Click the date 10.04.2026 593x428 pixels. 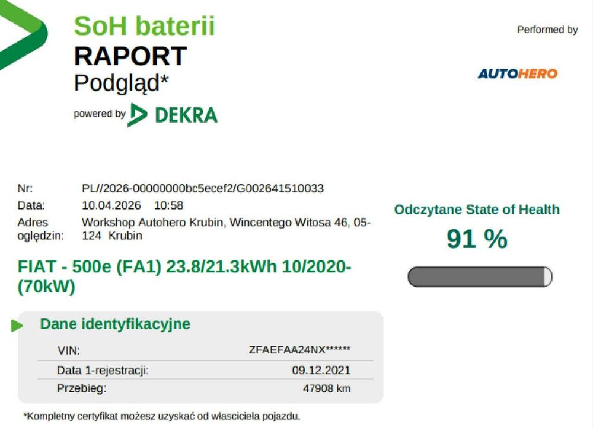click(111, 205)
